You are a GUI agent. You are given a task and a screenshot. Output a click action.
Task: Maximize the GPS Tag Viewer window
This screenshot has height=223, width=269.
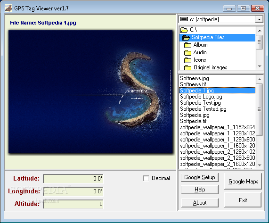[x=243, y=8]
